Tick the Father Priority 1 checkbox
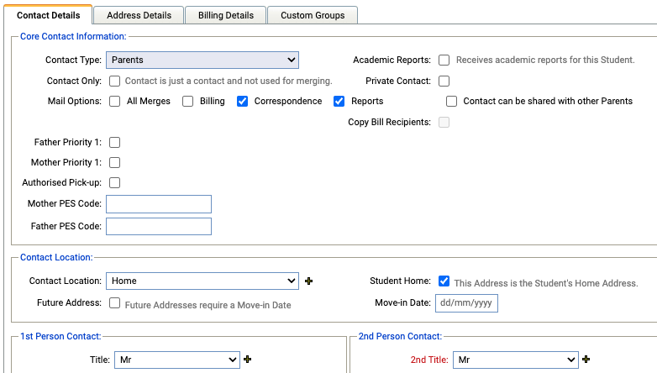This screenshot has width=657, height=373. tap(115, 142)
